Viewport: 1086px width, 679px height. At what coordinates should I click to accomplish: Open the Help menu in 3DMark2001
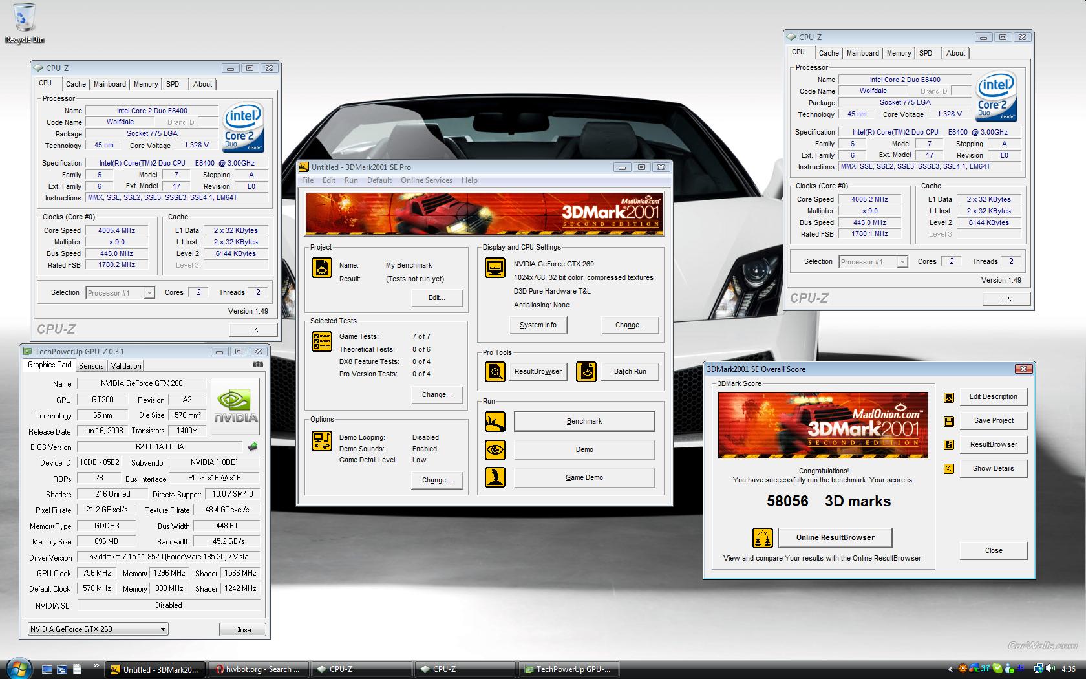469,180
